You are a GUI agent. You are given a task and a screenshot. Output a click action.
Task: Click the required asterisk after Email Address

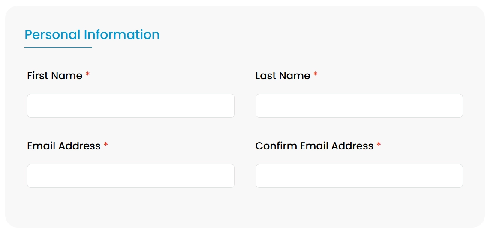point(106,145)
